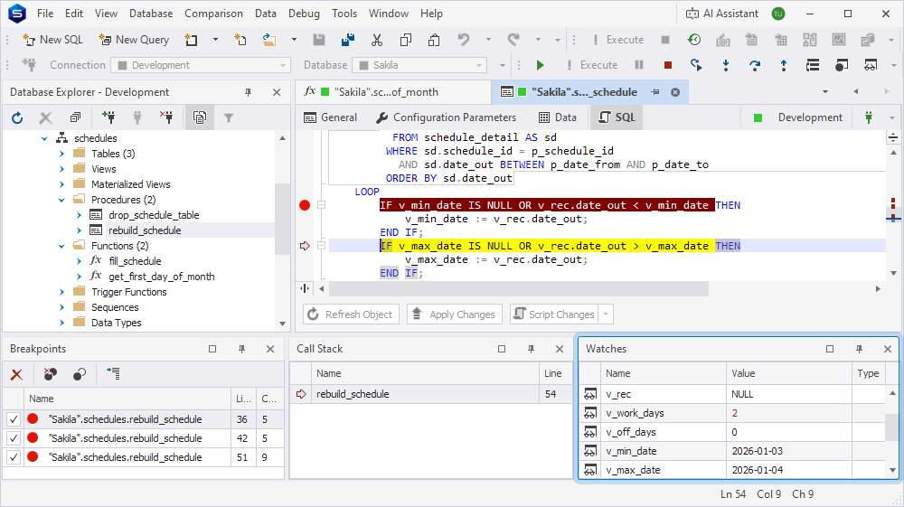The width and height of the screenshot is (904, 507).
Task: Click the Script Changes button
Action: pos(555,315)
